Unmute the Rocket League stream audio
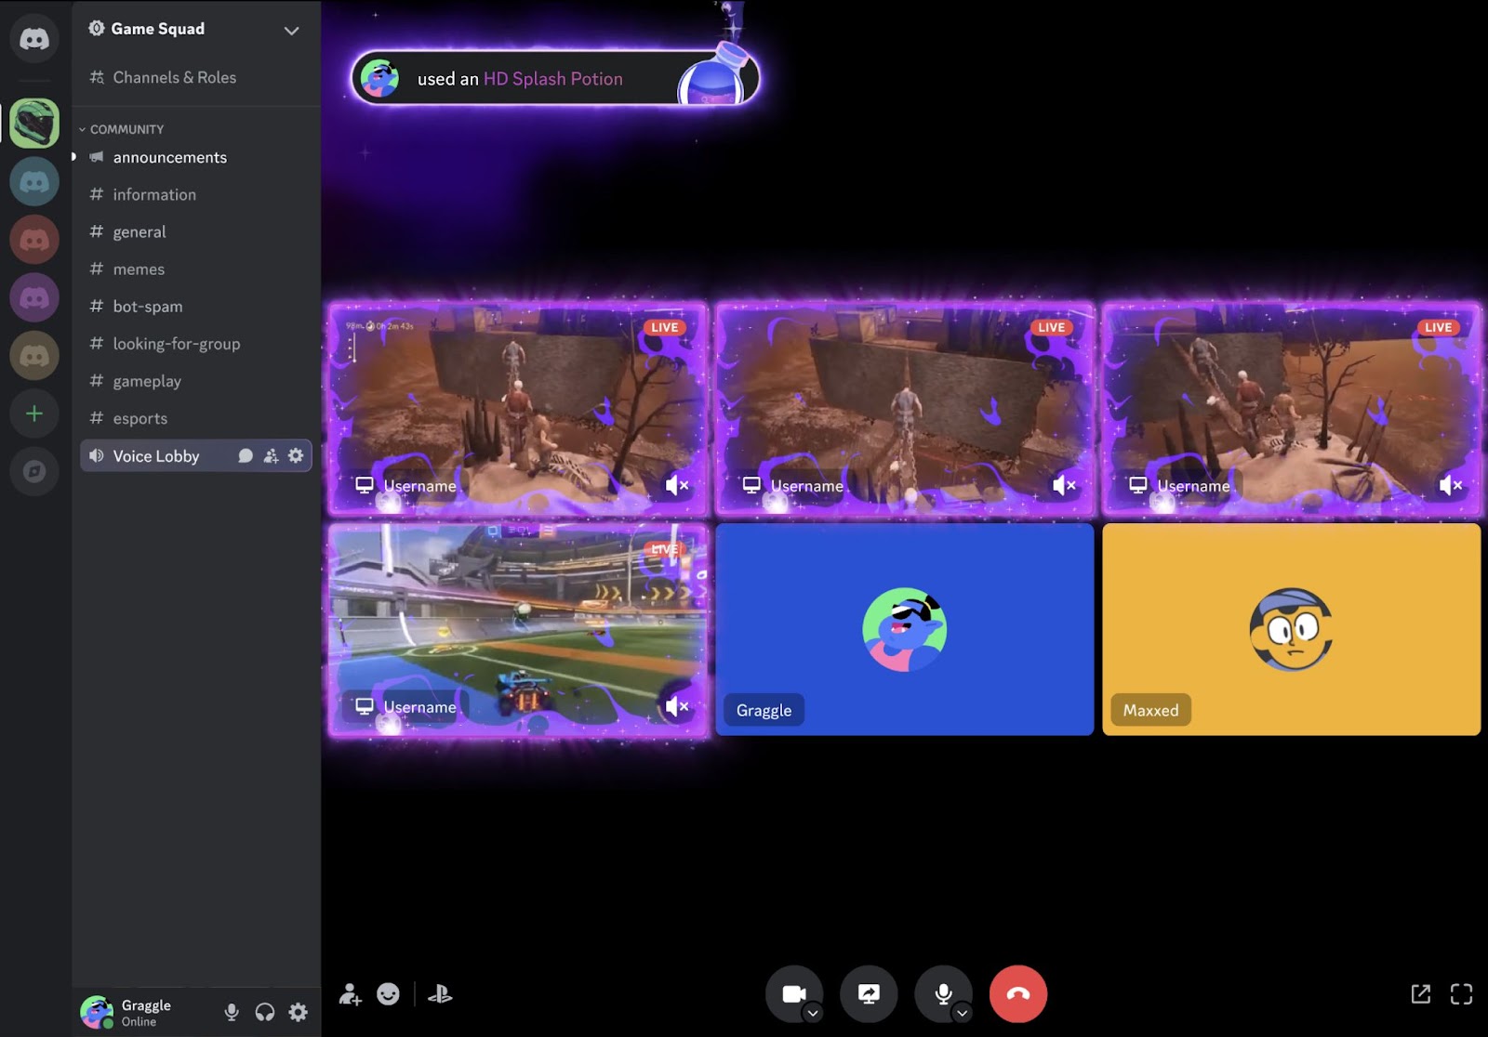Image resolution: width=1488 pixels, height=1037 pixels. (677, 706)
